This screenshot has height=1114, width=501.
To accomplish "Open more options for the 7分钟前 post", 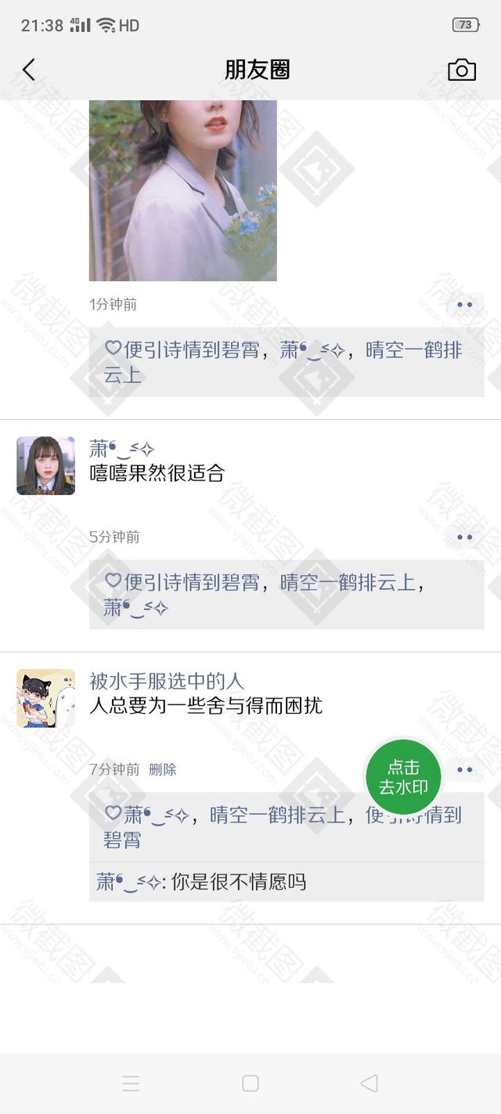I will click(x=465, y=770).
